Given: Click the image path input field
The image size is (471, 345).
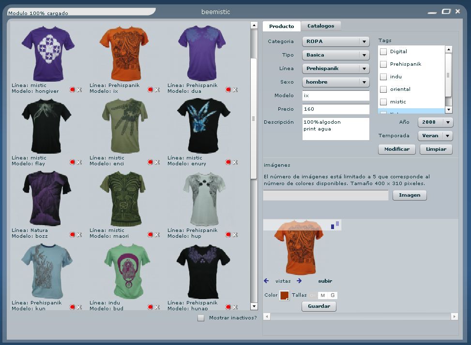Looking at the screenshot, I should [x=326, y=195].
